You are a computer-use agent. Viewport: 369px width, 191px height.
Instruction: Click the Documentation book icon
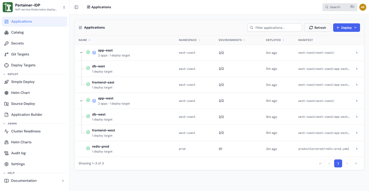click(6, 181)
